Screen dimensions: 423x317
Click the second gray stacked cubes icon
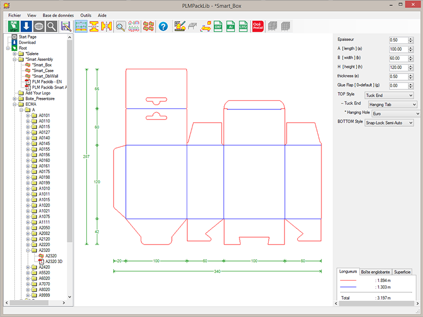click(x=286, y=26)
